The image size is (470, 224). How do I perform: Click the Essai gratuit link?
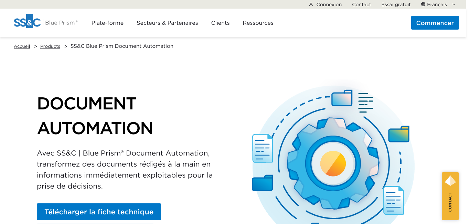point(396,4)
